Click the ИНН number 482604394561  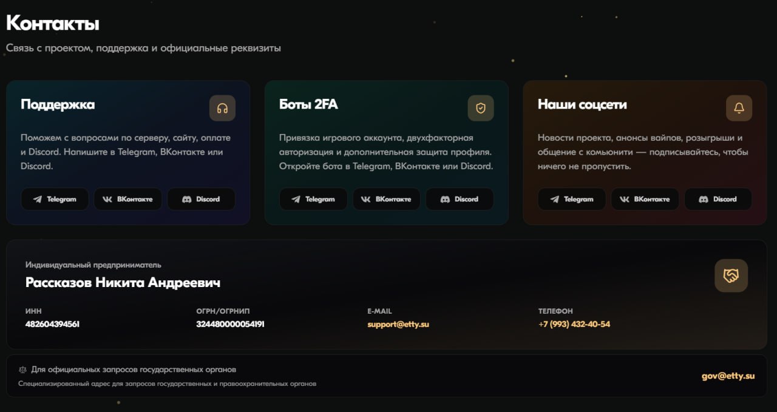pyautogui.click(x=52, y=324)
